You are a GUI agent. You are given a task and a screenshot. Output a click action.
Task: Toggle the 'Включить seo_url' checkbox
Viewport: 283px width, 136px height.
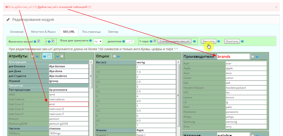[x=38, y=41]
